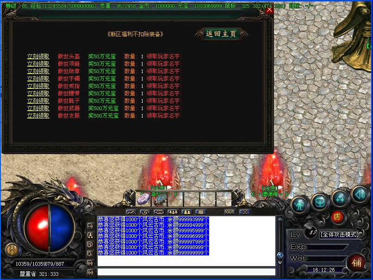
Task: Open the two-person friends icon above chat
Action: [187, 212]
